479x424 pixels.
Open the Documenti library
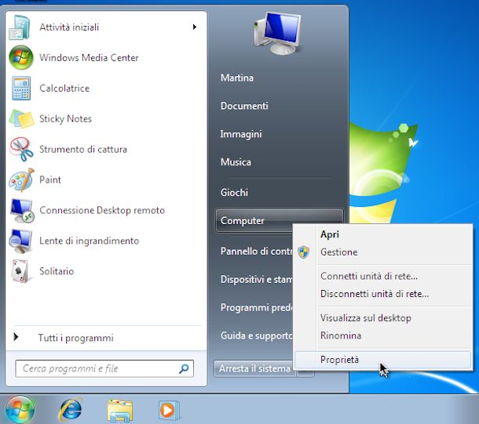pyautogui.click(x=244, y=106)
